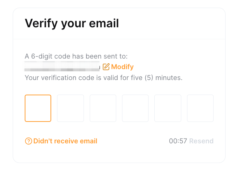
Task: Click the sixth and last code box
Action: pos(200,108)
